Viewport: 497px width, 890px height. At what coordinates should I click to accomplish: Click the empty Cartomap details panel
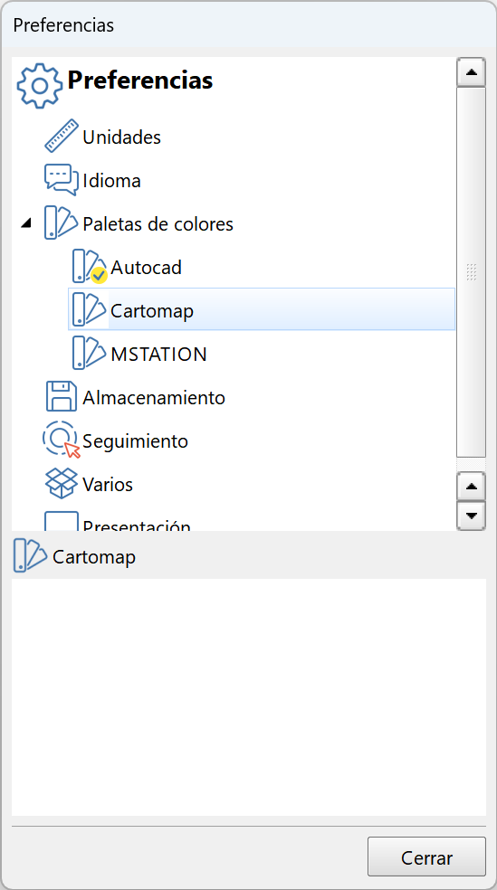click(249, 697)
